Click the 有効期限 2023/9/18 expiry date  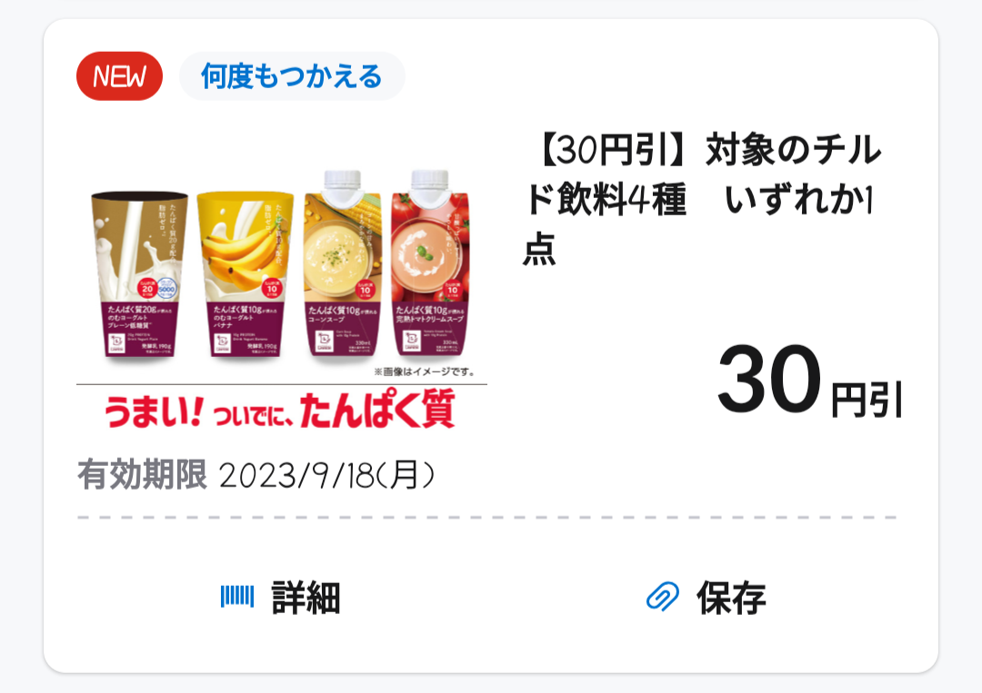click(256, 475)
